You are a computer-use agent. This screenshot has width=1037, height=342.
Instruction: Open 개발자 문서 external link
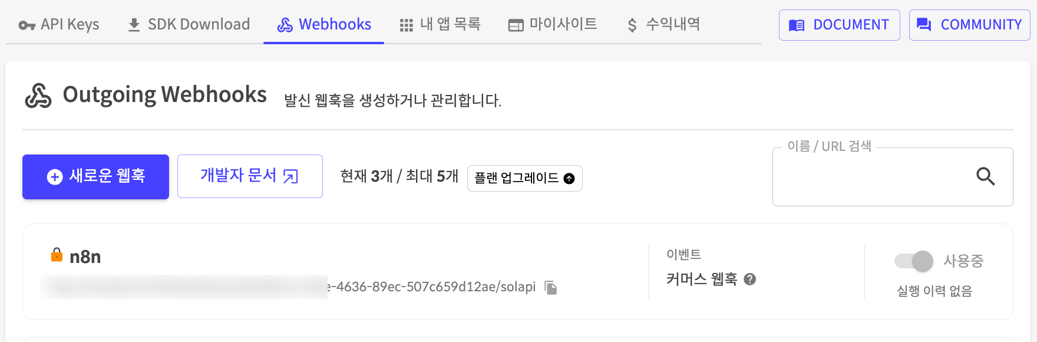click(250, 176)
